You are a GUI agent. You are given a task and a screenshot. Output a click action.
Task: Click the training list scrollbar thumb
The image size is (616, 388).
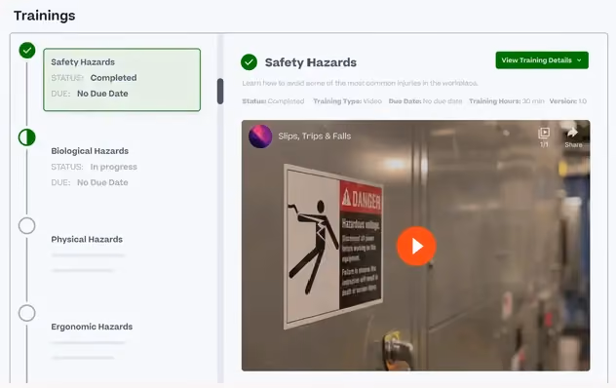click(220, 92)
